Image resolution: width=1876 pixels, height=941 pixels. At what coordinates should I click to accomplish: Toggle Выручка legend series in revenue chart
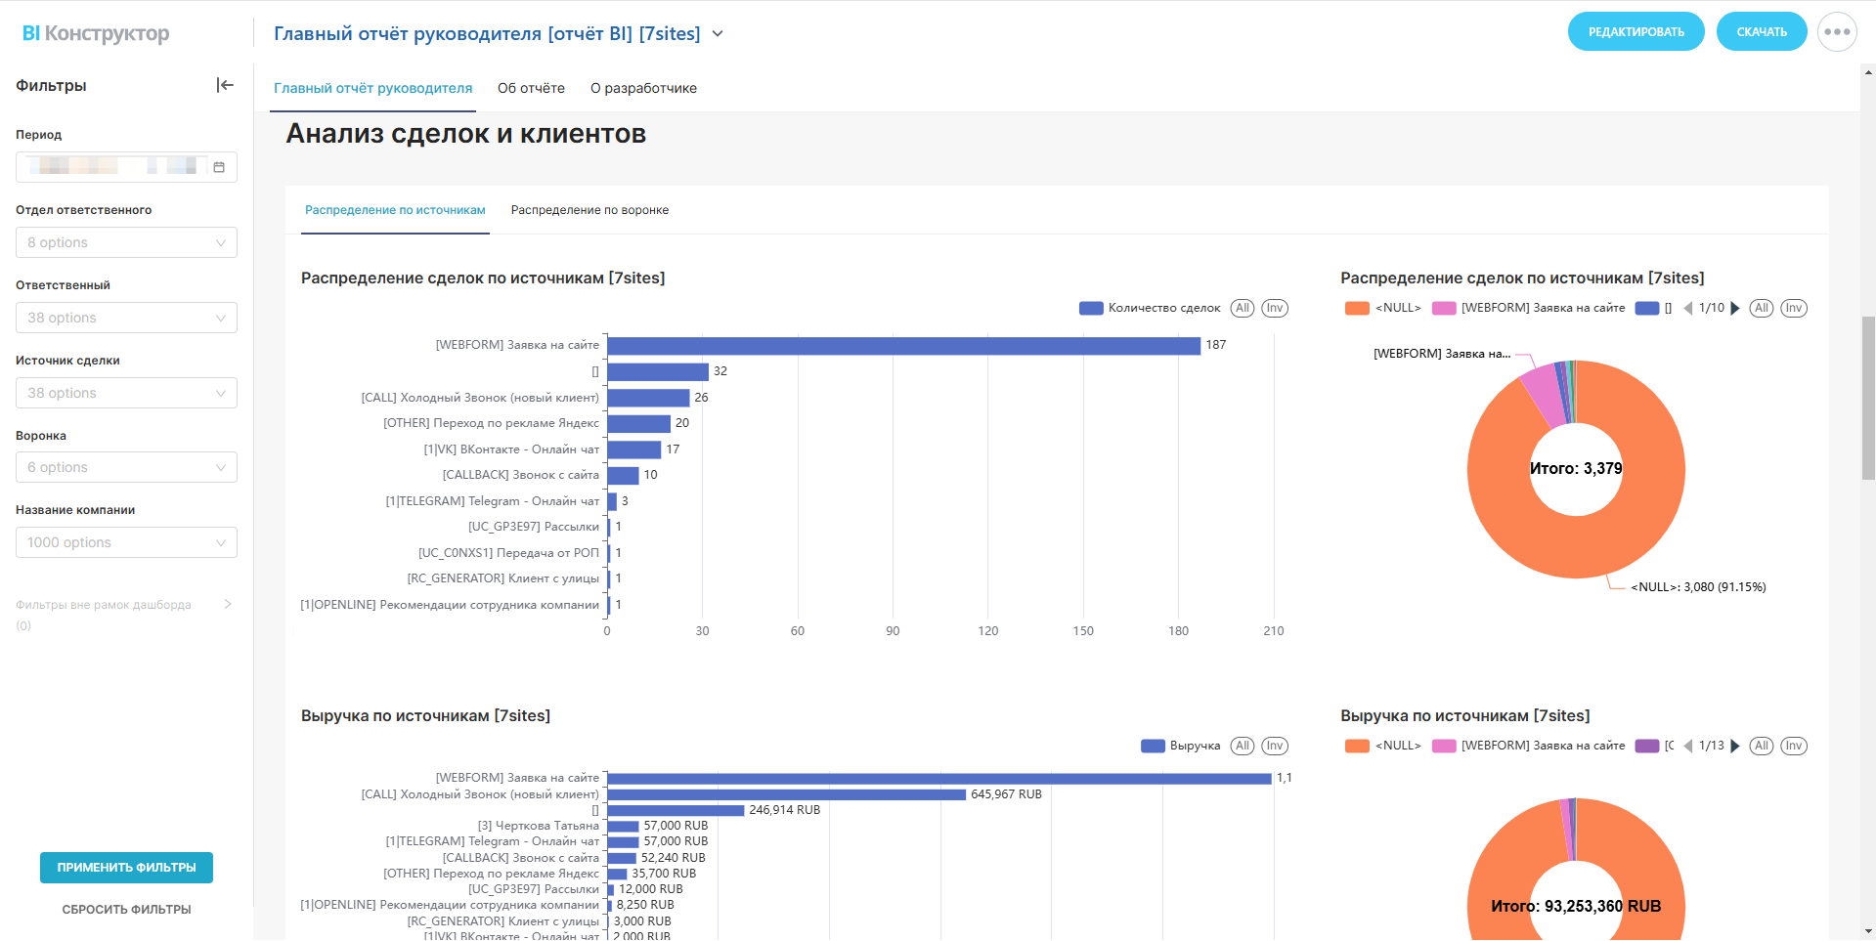(1181, 746)
